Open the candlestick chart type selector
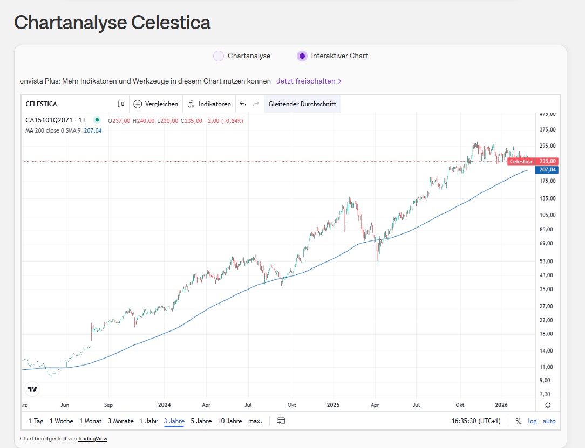585x448 pixels. (121, 104)
